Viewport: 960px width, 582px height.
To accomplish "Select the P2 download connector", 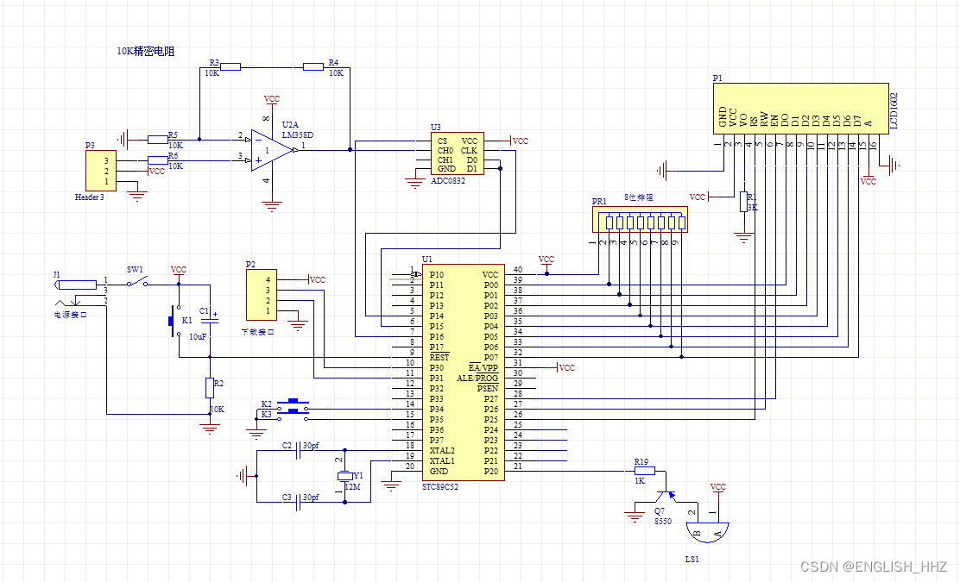I will pyautogui.click(x=262, y=295).
